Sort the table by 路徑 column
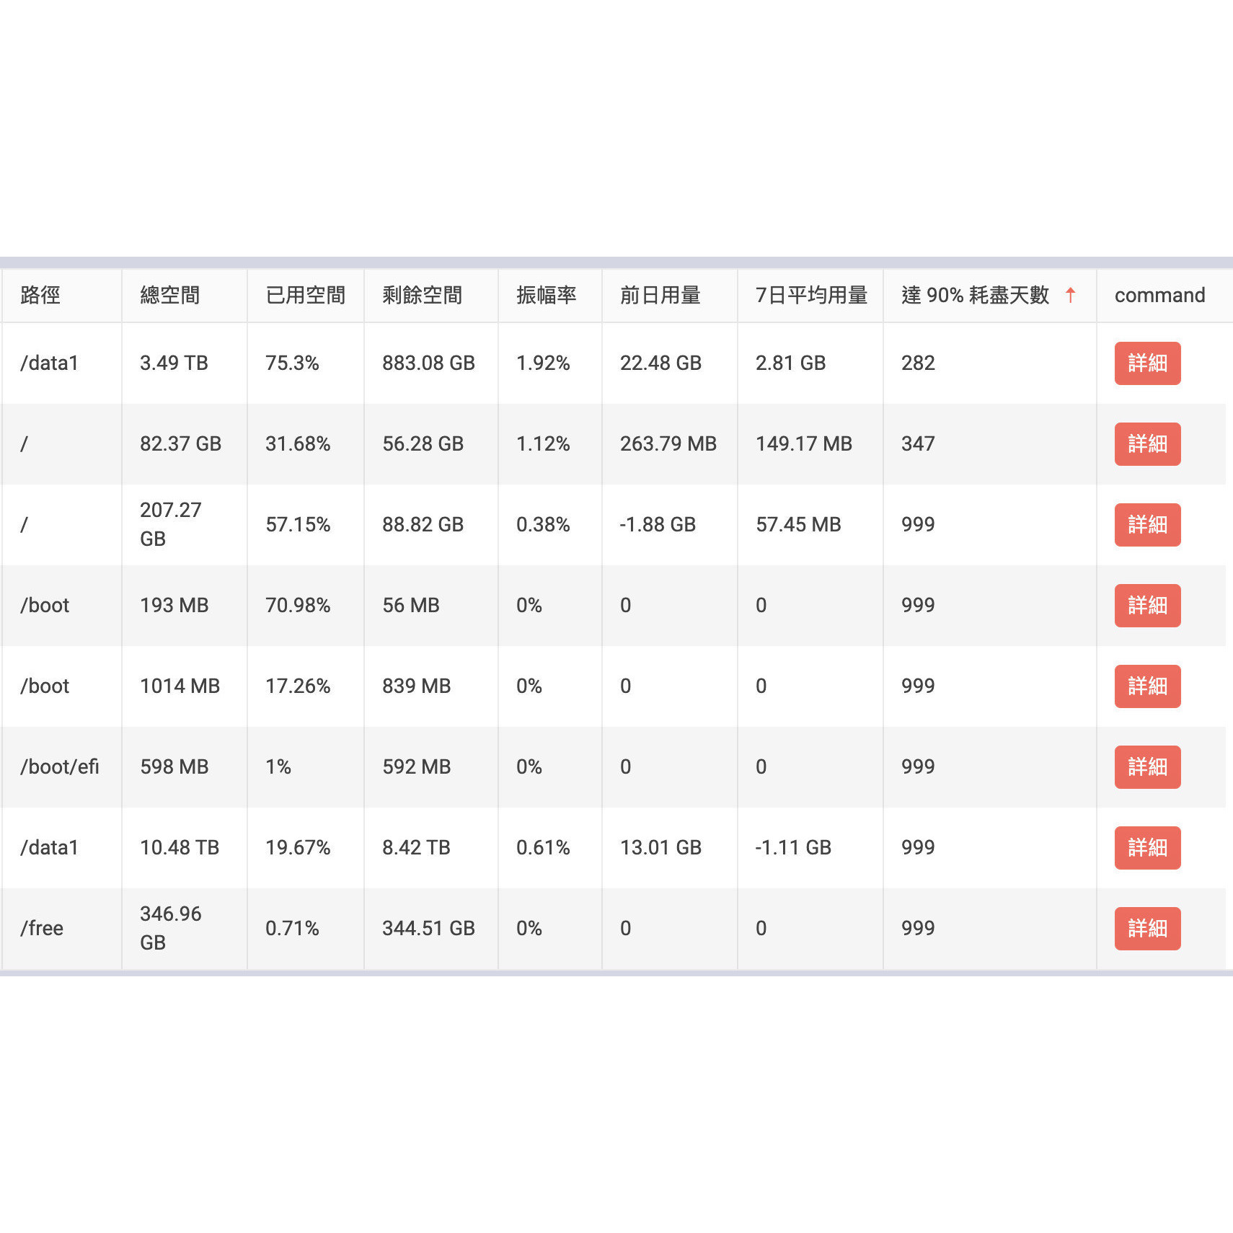This screenshot has width=1233, height=1233. (x=39, y=295)
